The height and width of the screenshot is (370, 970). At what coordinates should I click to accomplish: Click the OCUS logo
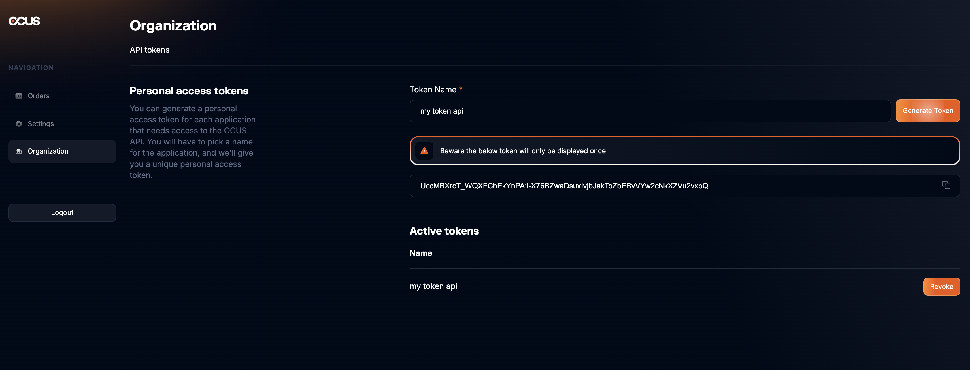pos(24,21)
